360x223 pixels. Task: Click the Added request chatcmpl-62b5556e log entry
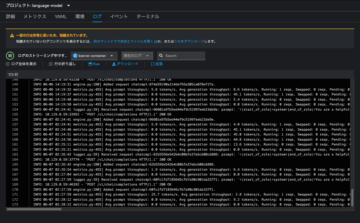124,164
